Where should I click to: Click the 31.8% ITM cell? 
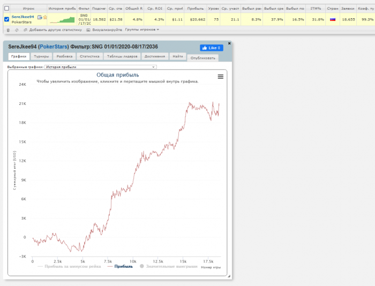point(316,19)
